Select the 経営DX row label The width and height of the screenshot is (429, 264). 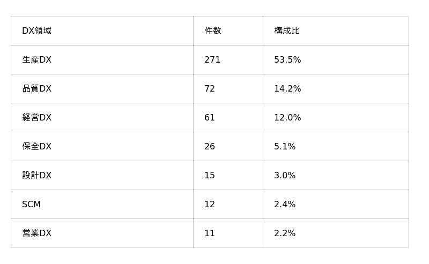click(x=36, y=117)
